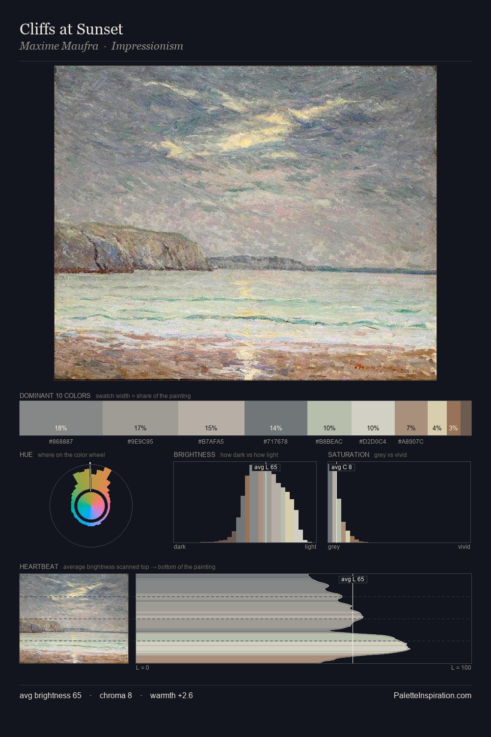The image size is (491, 737).
Task: Click the hex label #B8BEAC
Action: pyautogui.click(x=329, y=442)
